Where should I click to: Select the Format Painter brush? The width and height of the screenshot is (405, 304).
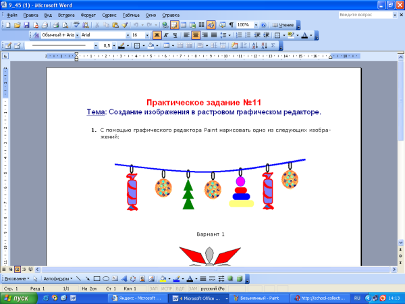coord(124,25)
